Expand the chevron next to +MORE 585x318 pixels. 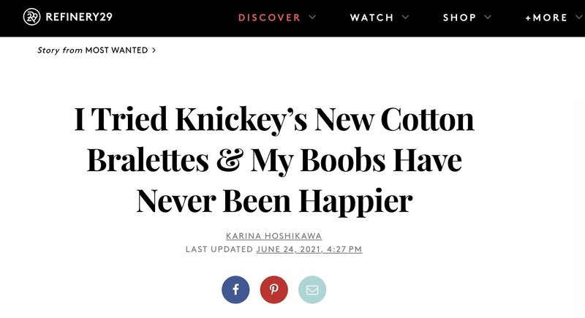pos(579,17)
